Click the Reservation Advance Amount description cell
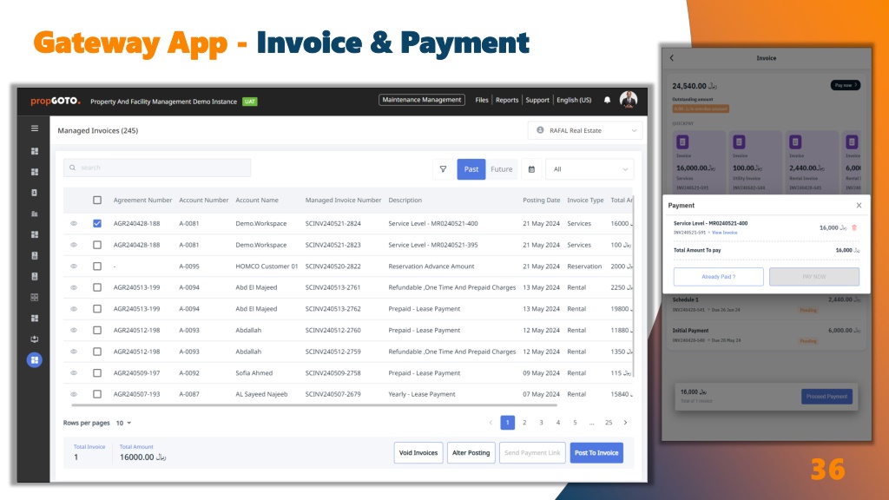Screen dimensions: 889x500 tap(431, 266)
